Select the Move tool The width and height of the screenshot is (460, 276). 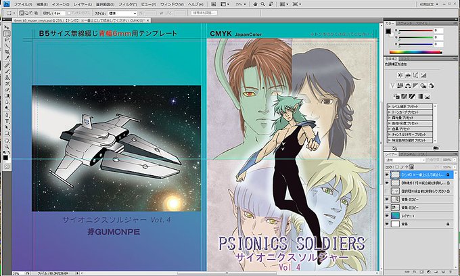coord(7,27)
